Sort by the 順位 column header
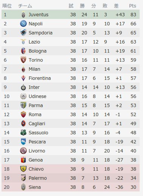 [x=7, y=6]
